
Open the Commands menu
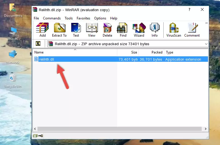(52, 18)
